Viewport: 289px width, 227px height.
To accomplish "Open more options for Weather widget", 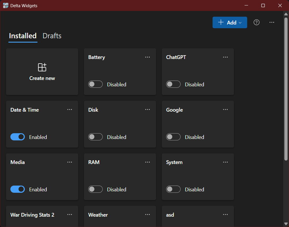I will point(147,215).
